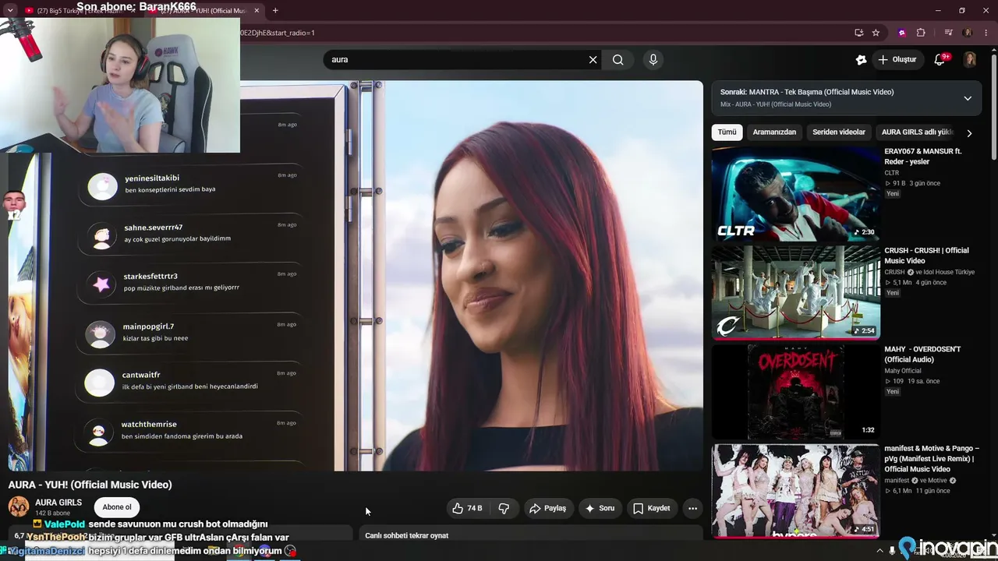Open the CRUSH - CRUSH! video thumbnail
Screen dimensions: 998x561
(x=796, y=293)
